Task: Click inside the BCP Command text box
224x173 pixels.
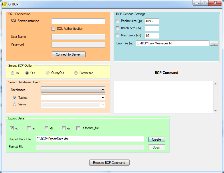Action: (x=163, y=97)
